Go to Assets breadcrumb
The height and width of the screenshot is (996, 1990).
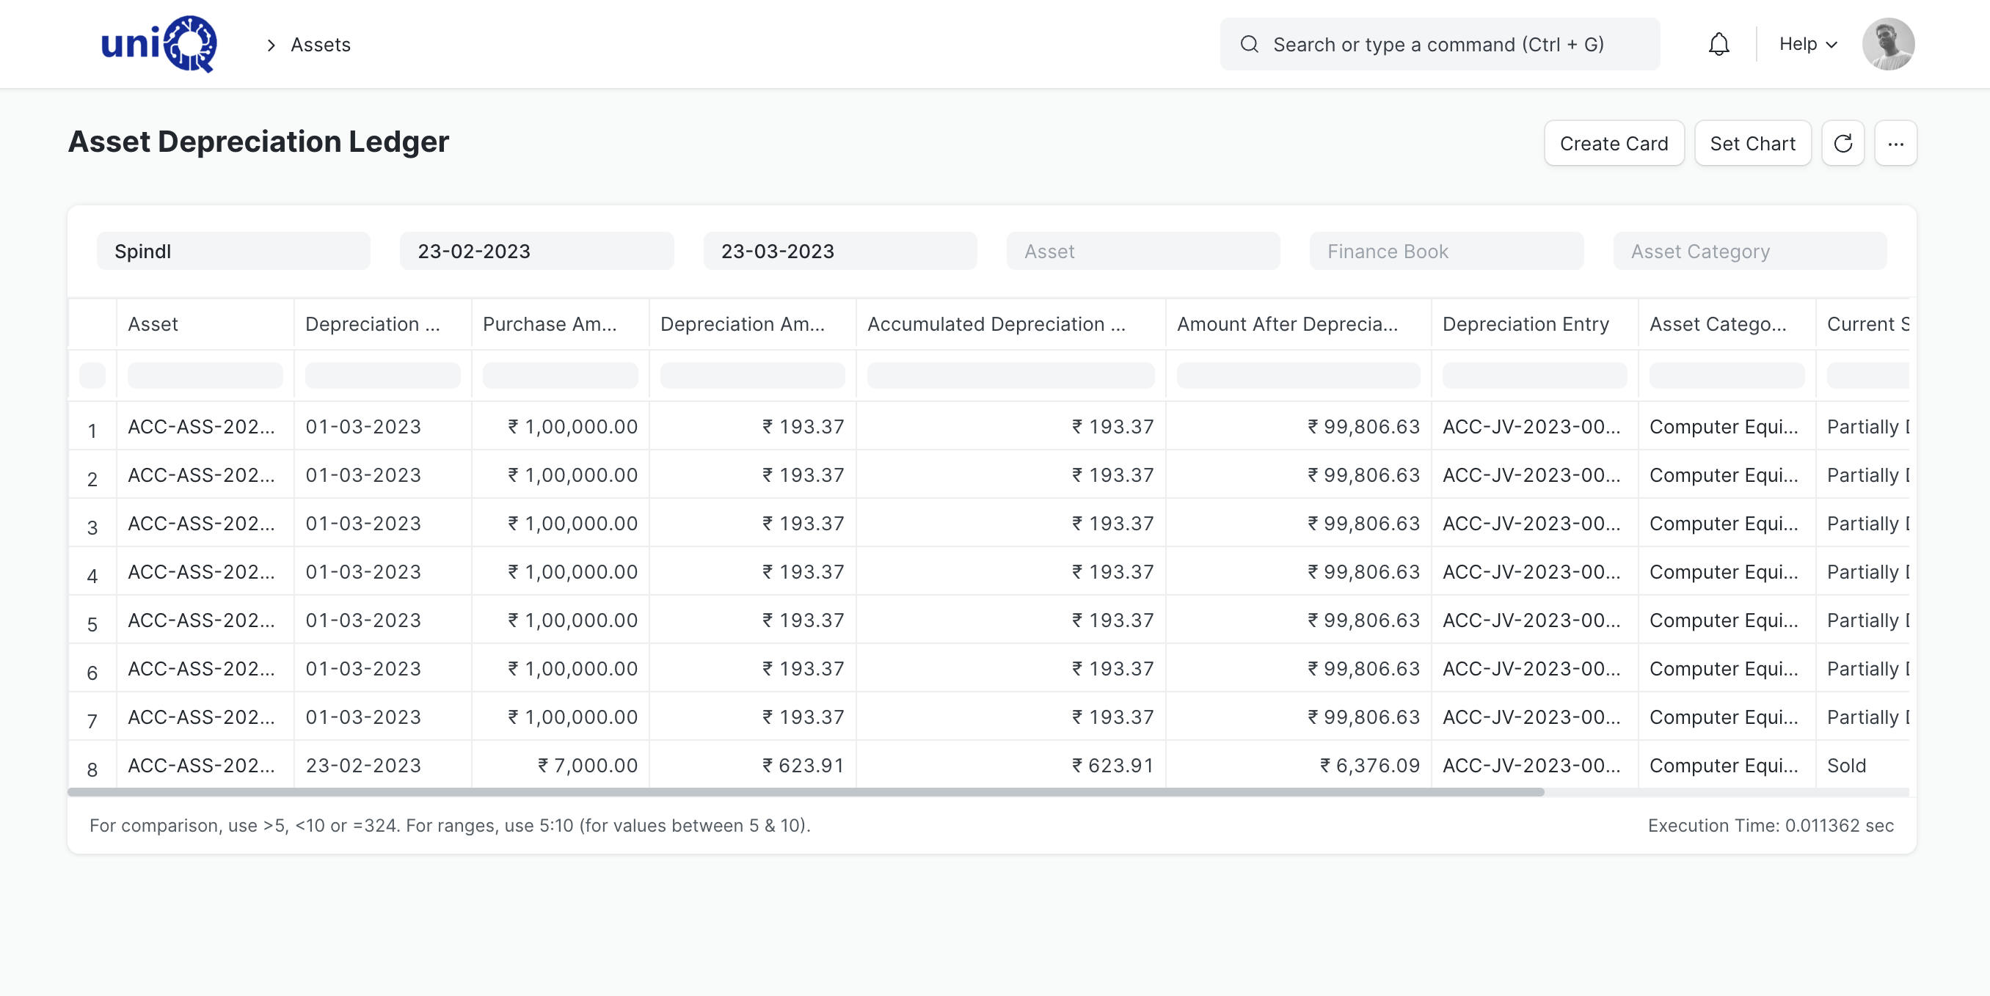point(321,45)
